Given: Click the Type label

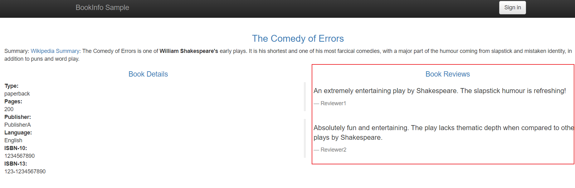Looking at the screenshot, I should coord(12,86).
